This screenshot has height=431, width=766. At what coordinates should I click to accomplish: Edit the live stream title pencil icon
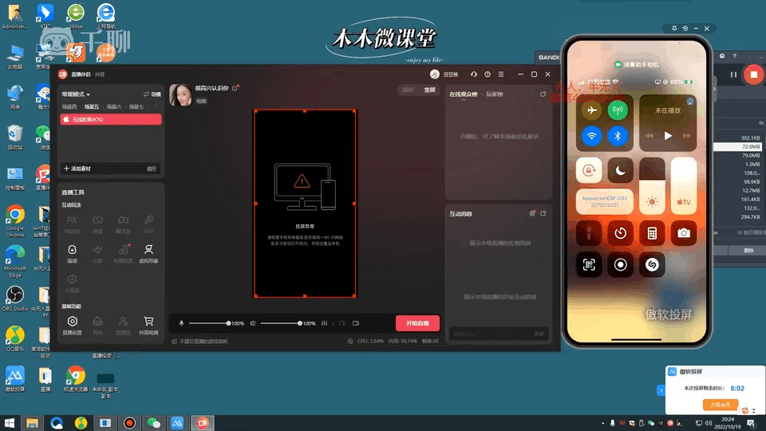coord(235,88)
